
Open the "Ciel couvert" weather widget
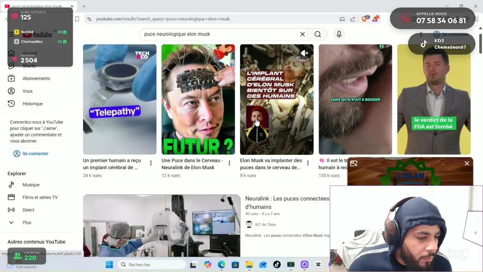pos(23,264)
